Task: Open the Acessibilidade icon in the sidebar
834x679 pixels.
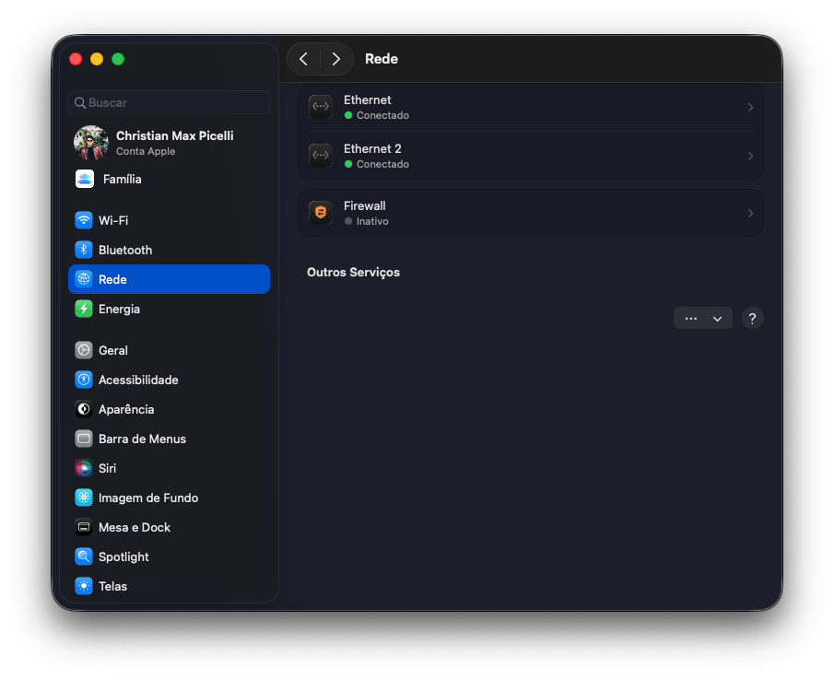Action: (84, 380)
